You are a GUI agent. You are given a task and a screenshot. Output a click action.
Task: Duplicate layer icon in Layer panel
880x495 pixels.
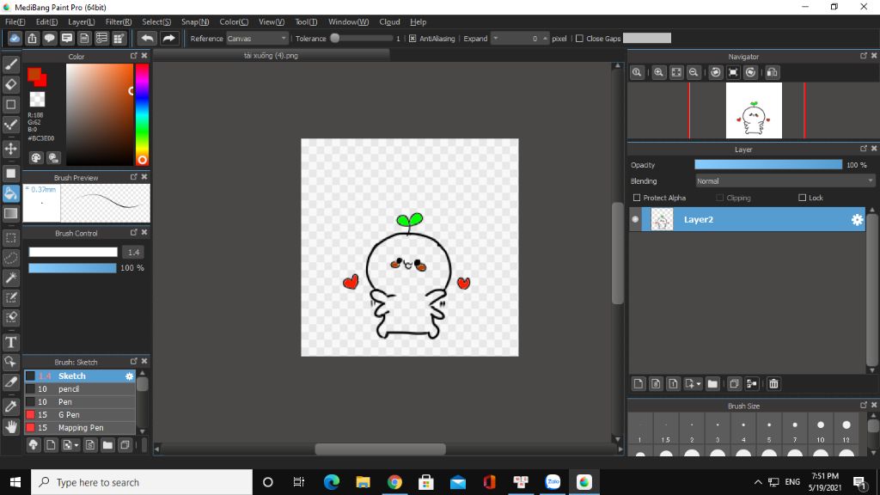[x=734, y=384]
